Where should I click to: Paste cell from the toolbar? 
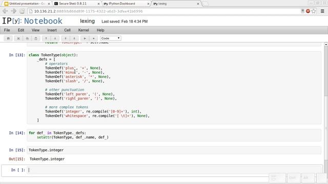pyautogui.click(x=36, y=38)
